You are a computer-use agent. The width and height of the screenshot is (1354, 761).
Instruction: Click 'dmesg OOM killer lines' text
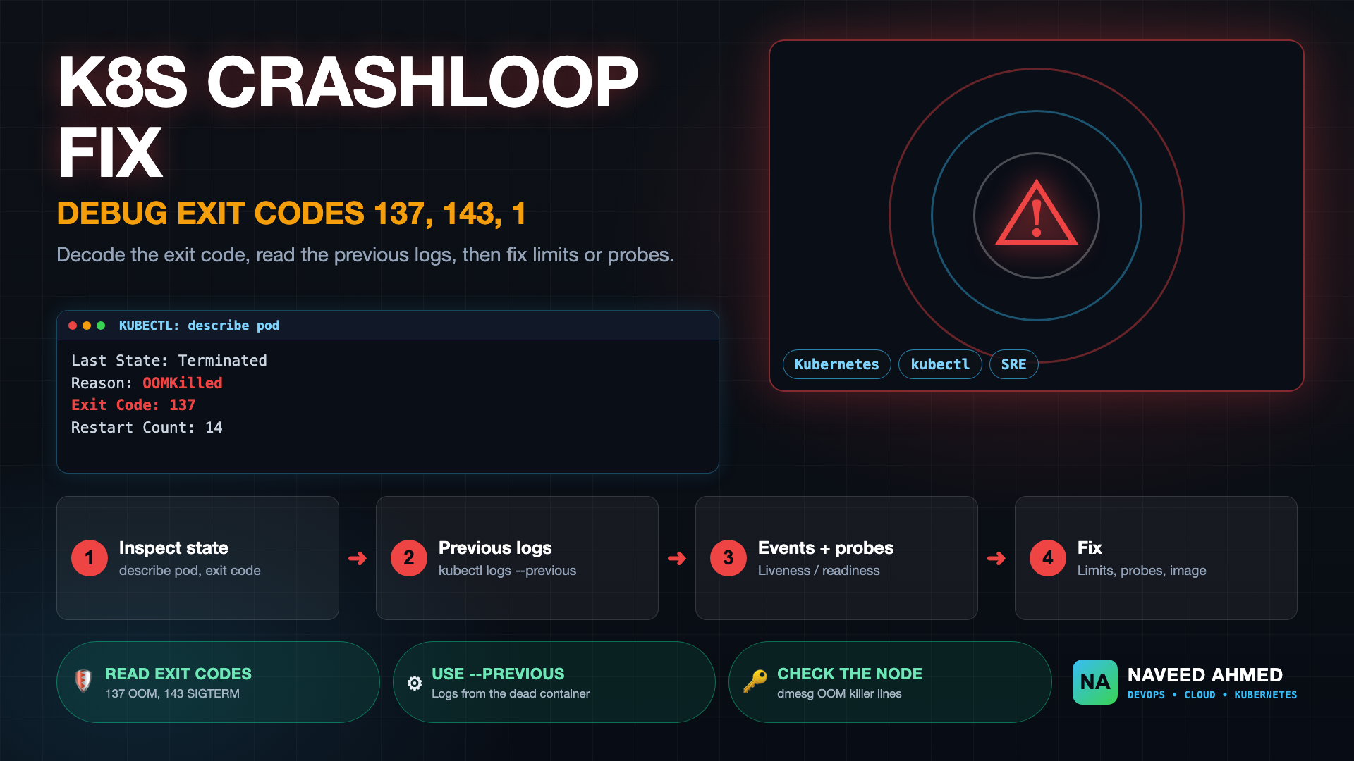(x=839, y=693)
